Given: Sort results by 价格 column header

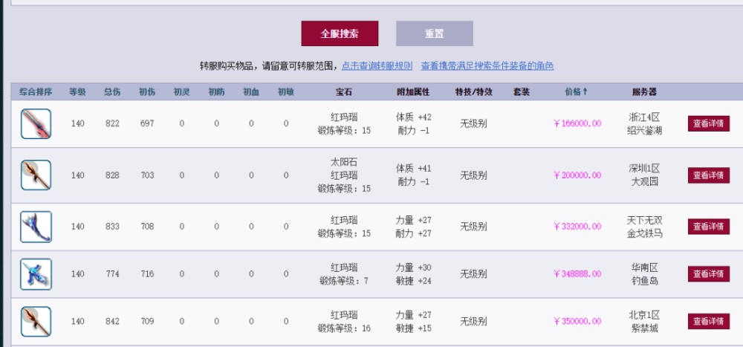Looking at the screenshot, I should click(577, 92).
